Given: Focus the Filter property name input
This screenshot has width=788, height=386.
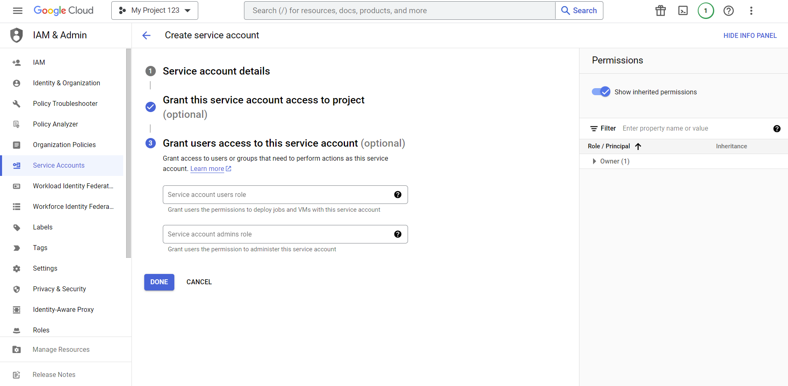Looking at the screenshot, I should click(x=694, y=129).
